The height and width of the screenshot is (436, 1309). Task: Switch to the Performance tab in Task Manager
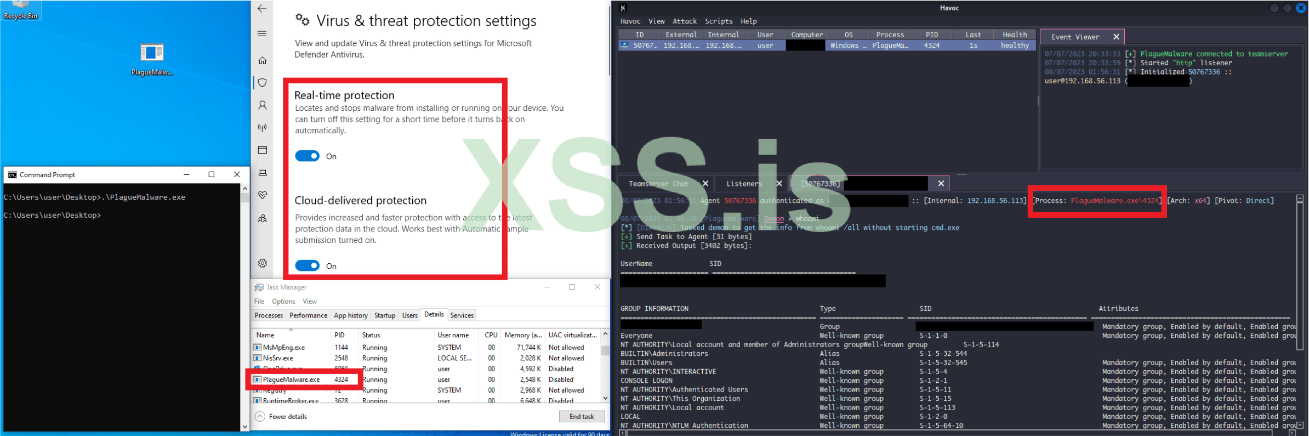click(308, 315)
